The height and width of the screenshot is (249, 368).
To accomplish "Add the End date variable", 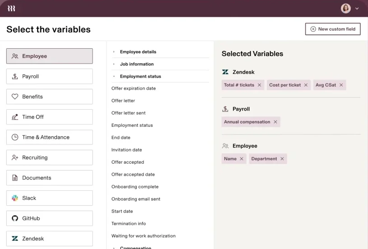I will [121, 138].
